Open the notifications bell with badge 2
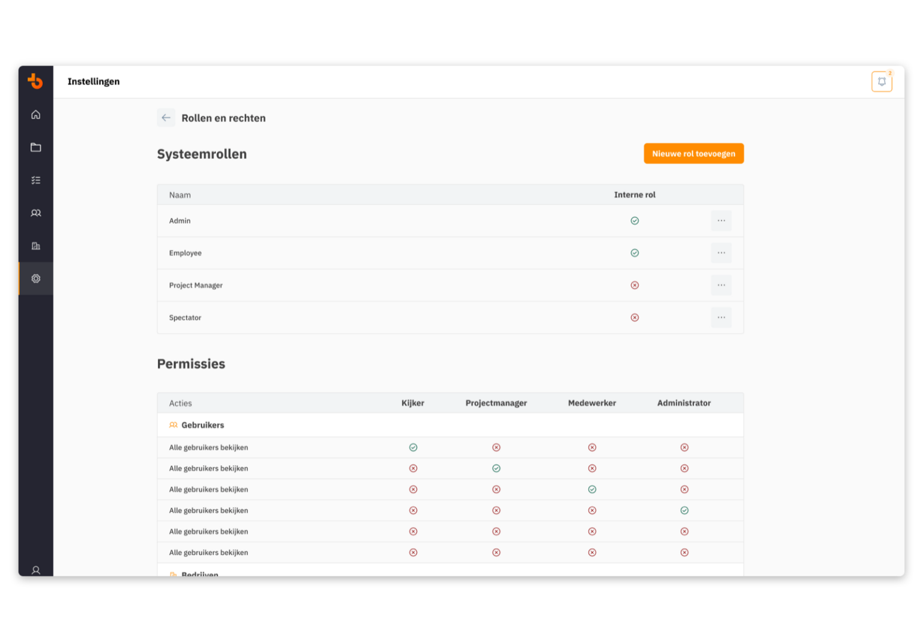The width and height of the screenshot is (923, 642). tap(882, 81)
